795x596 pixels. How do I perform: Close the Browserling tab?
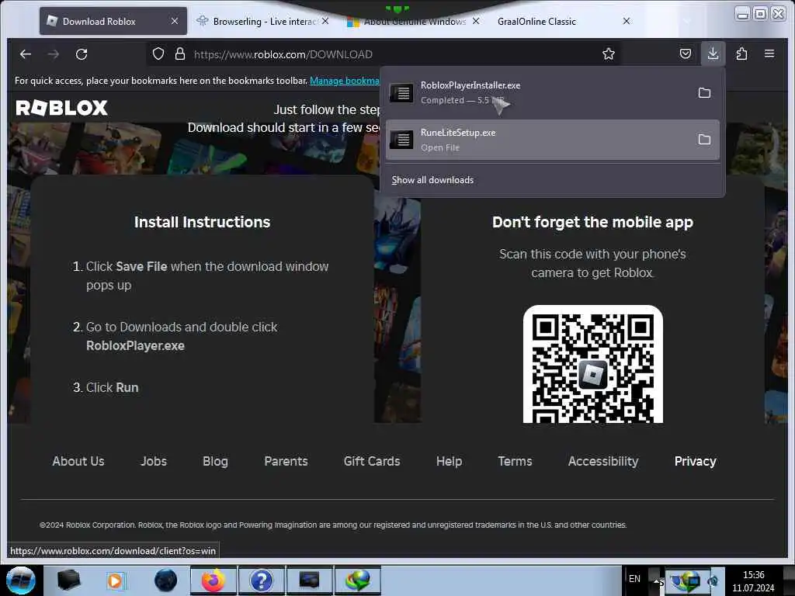point(325,21)
